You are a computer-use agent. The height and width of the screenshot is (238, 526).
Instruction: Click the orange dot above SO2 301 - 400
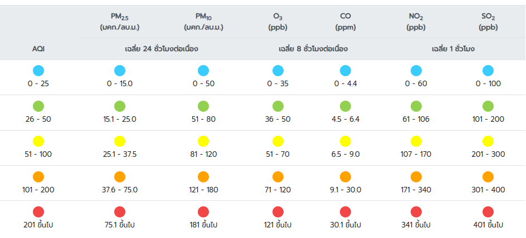[x=488, y=177]
